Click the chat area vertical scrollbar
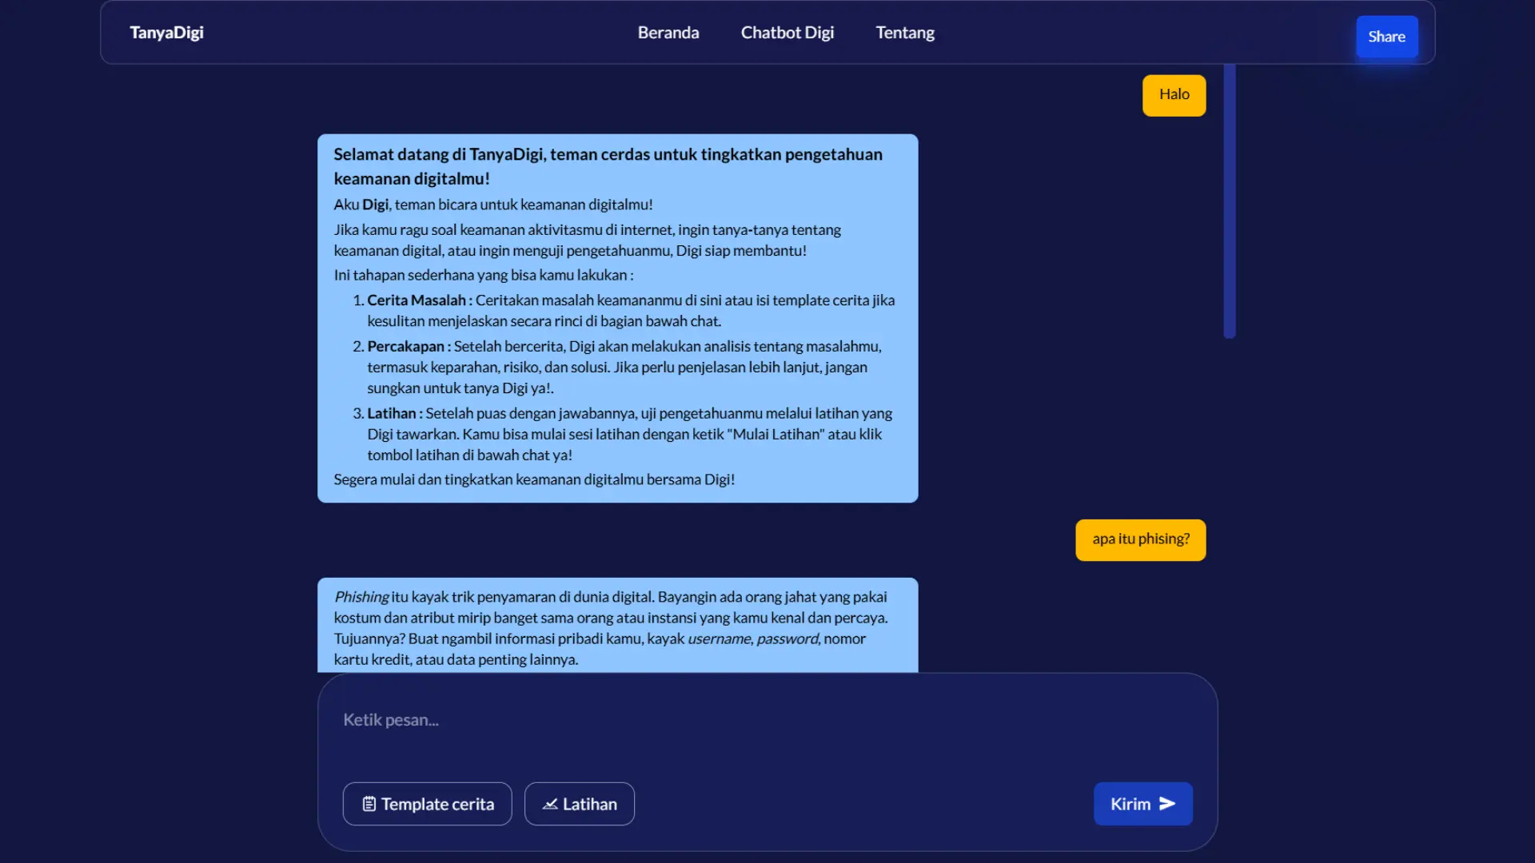Screen dimensions: 1535x863 (x=1230, y=200)
